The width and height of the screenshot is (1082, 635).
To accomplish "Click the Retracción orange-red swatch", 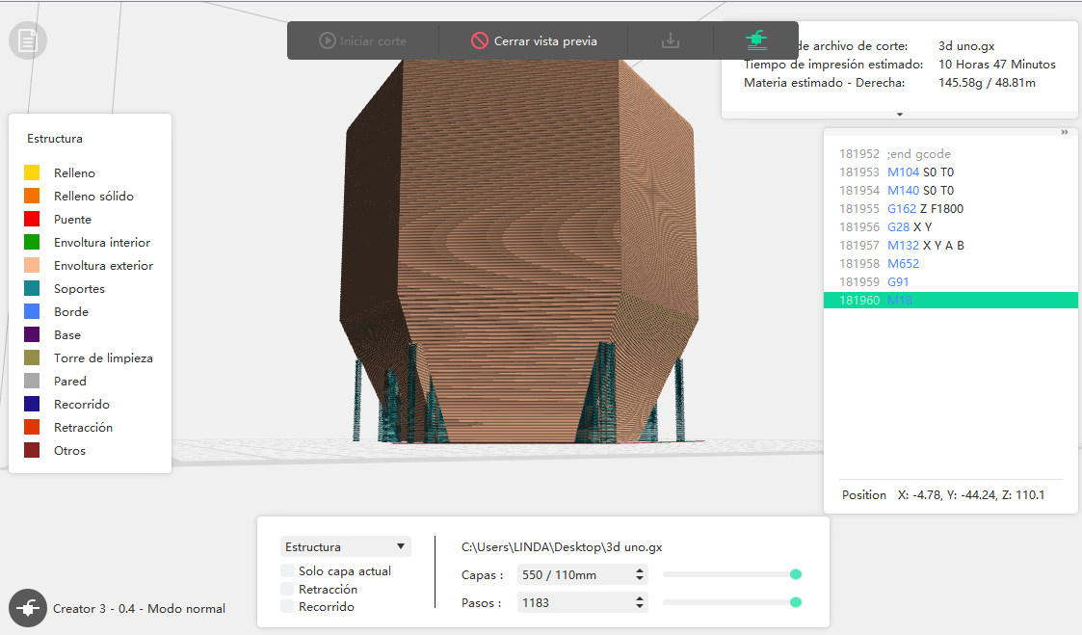I will pyautogui.click(x=32, y=427).
